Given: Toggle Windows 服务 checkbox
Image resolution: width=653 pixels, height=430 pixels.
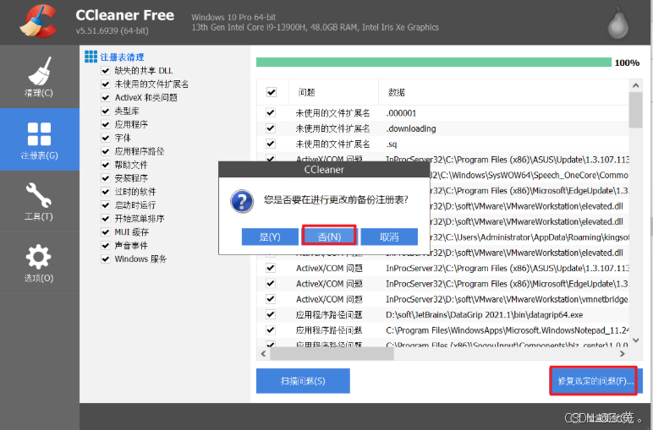Looking at the screenshot, I should click(106, 259).
